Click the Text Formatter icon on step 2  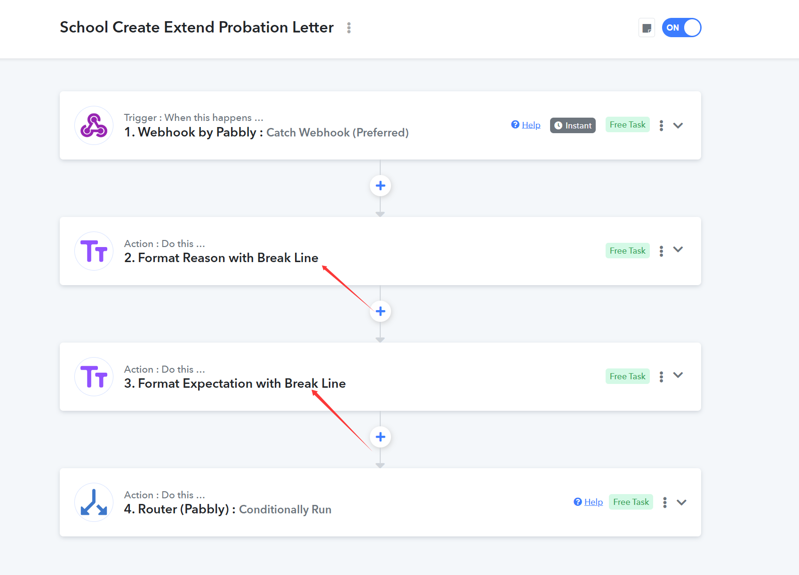pyautogui.click(x=94, y=251)
